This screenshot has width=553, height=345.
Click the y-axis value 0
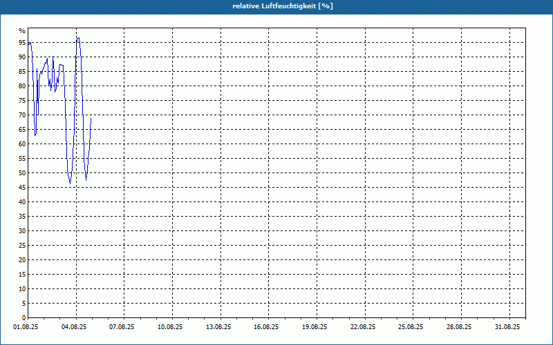(x=24, y=318)
